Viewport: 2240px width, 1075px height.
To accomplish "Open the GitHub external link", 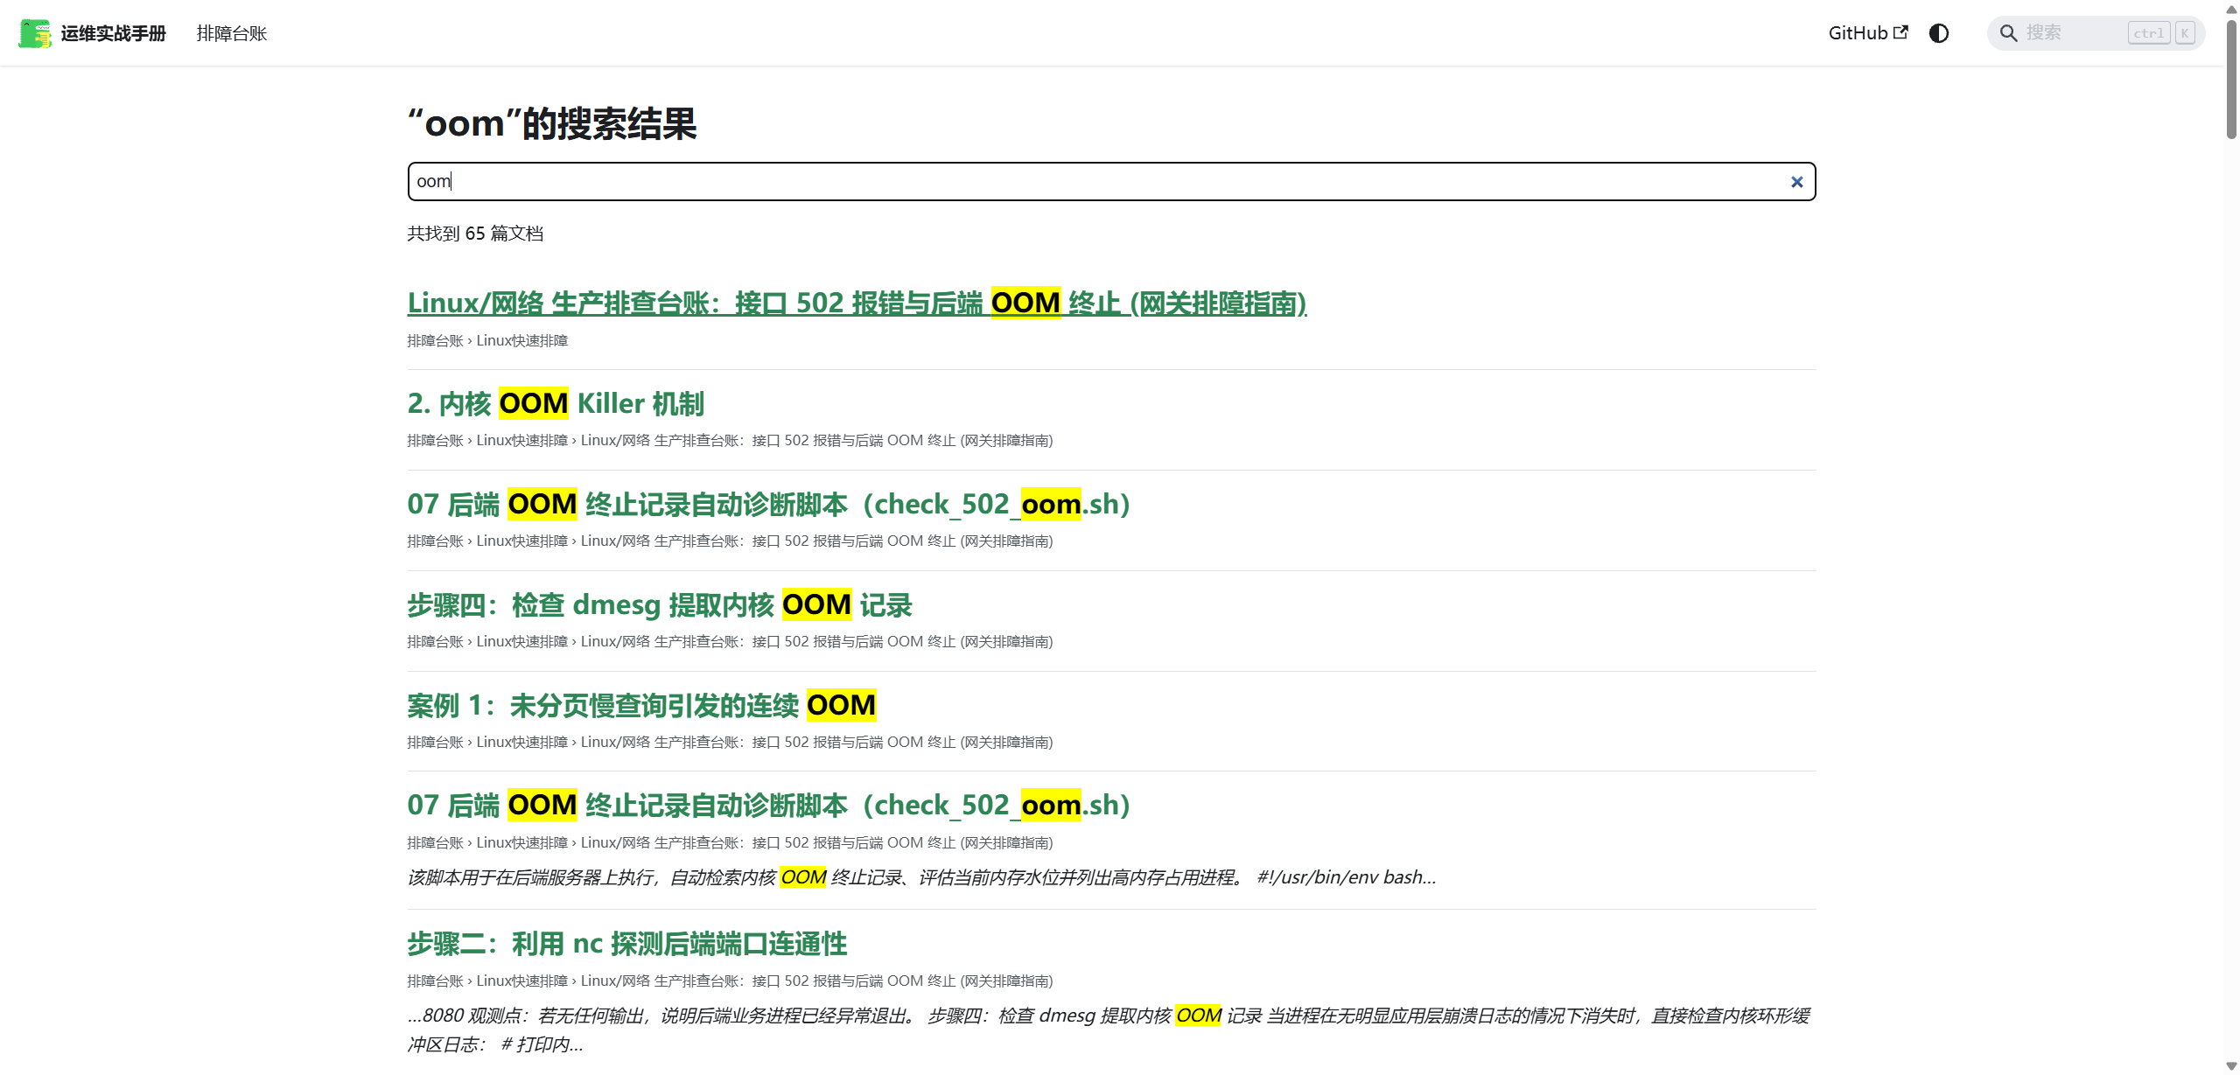I will (x=1868, y=33).
